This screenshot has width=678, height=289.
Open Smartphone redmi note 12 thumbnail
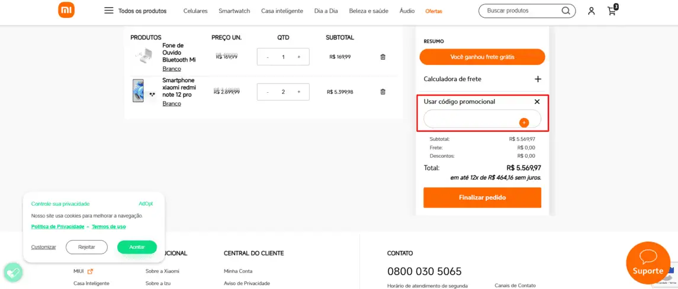click(144, 91)
